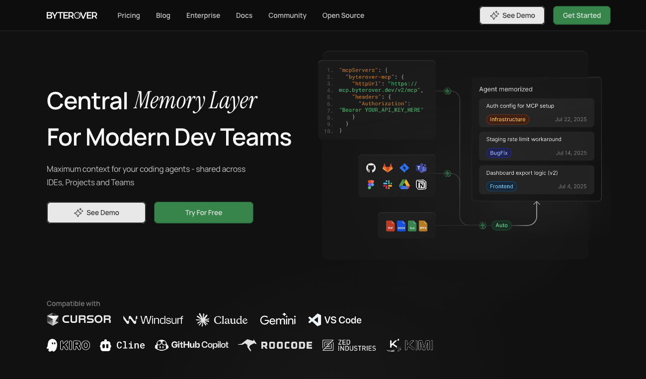Select the GitLab icon

pos(387,168)
